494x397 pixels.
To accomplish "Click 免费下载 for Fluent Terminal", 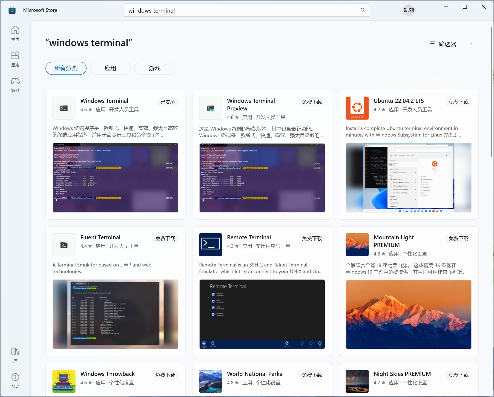I will pyautogui.click(x=165, y=239).
